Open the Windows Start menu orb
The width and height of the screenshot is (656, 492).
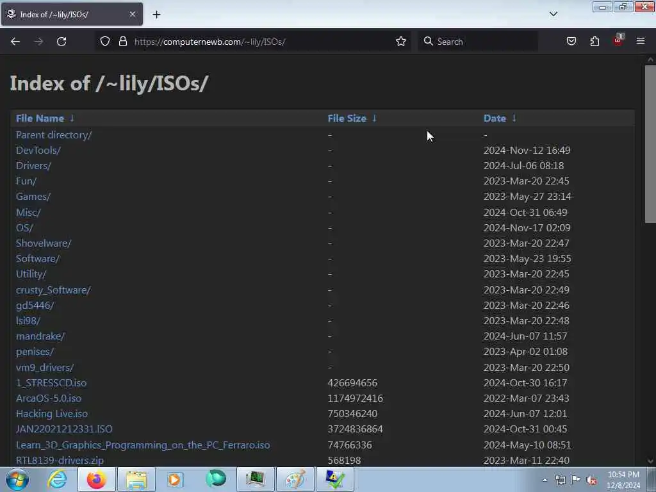coord(17,479)
